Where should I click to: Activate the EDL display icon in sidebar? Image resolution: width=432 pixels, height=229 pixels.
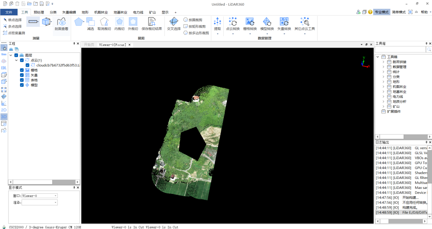[x=4, y=68]
